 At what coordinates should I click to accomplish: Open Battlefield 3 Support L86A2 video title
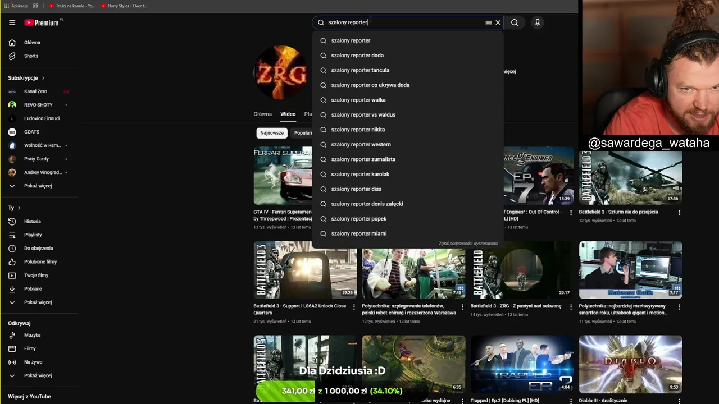coord(300,309)
